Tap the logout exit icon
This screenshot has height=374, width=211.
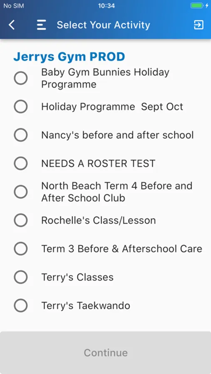coord(199,25)
